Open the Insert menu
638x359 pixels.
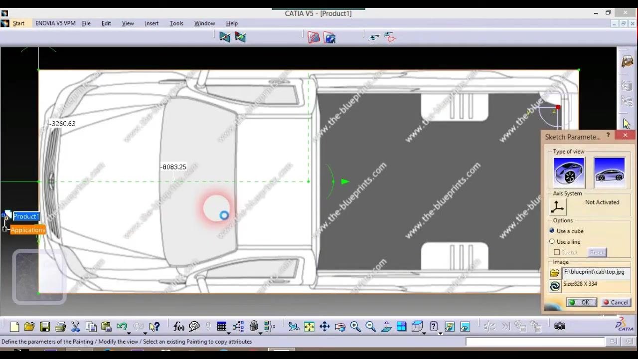click(152, 23)
